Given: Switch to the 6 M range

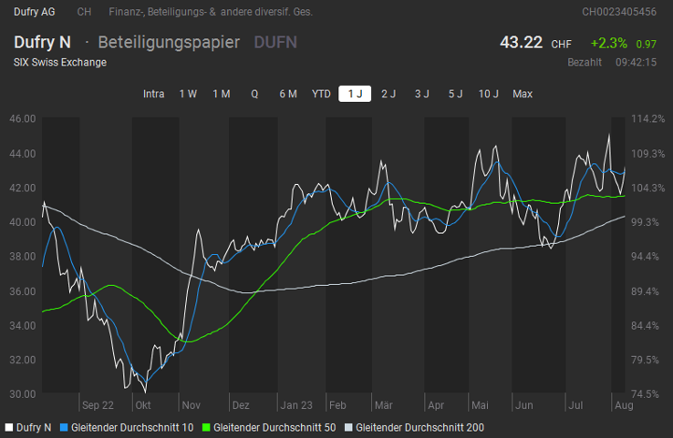Looking at the screenshot, I should (x=287, y=94).
